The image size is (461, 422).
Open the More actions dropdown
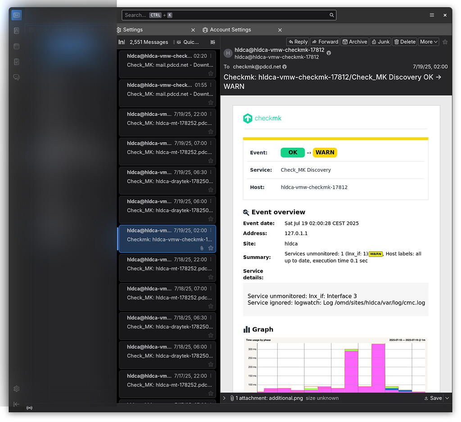(428, 41)
